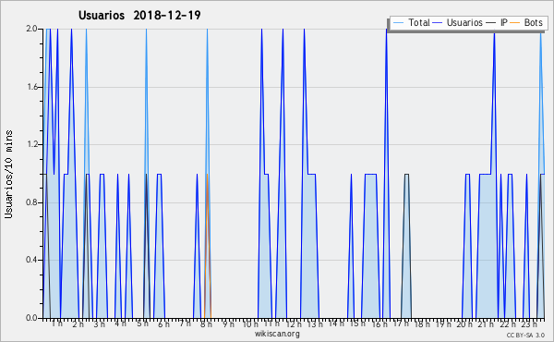
Task: Click the '4 h' x-axis label
Action: tap(120, 324)
